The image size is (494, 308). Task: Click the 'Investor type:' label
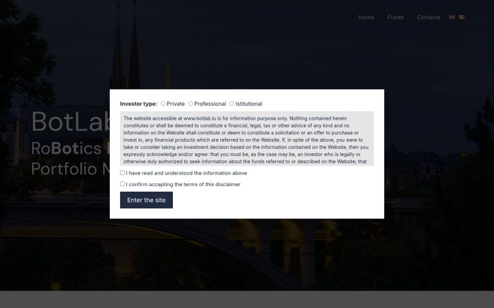pos(139,104)
